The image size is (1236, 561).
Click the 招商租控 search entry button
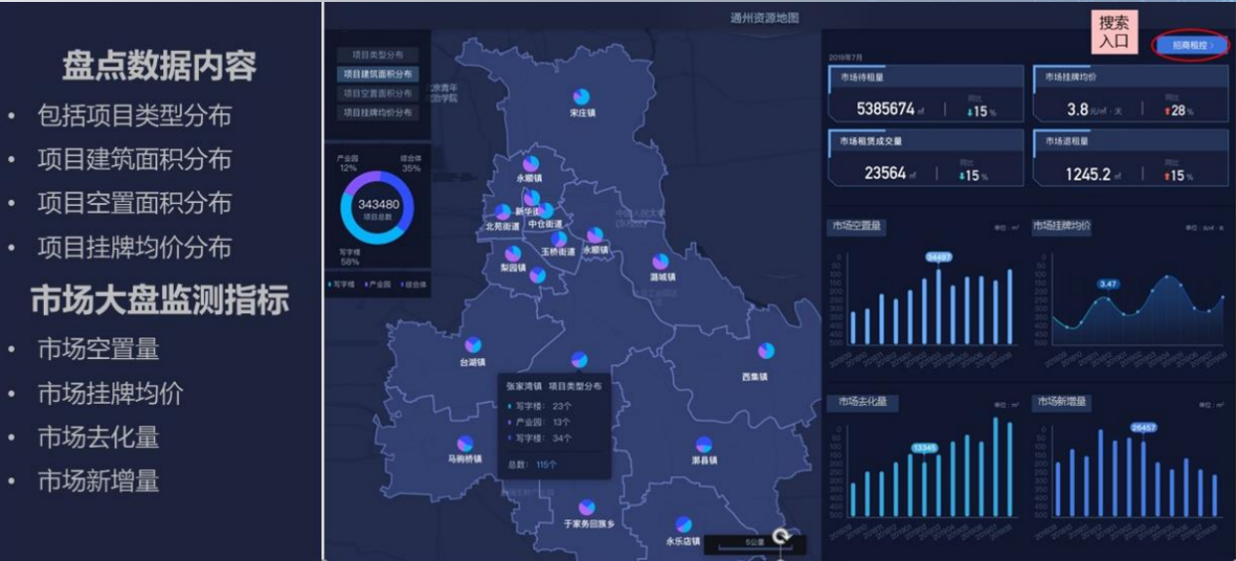(1190, 45)
